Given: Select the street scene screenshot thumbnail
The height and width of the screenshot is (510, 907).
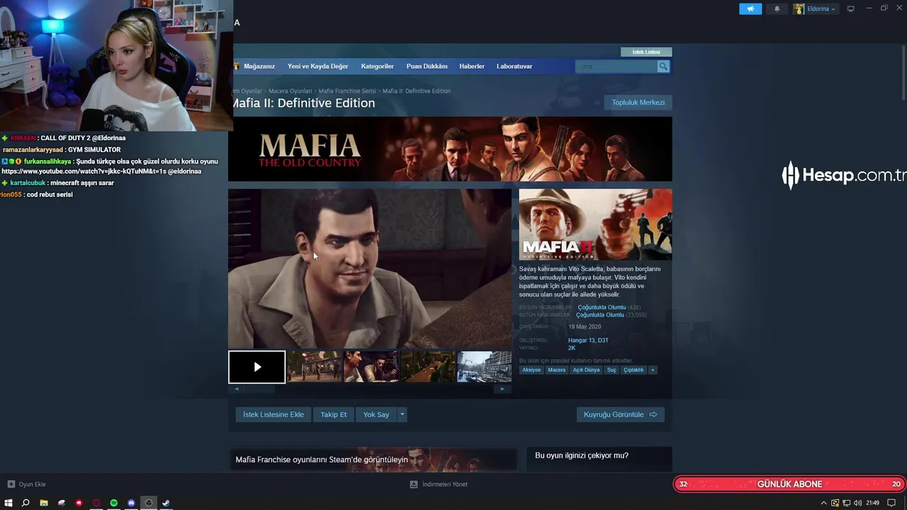Looking at the screenshot, I should tap(315, 367).
